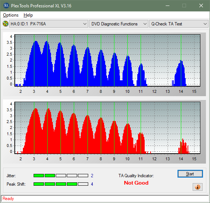Viewport: 210px width, 203px height.
Task: Click the fourth green Peak Shift segment
Action: click(72, 184)
